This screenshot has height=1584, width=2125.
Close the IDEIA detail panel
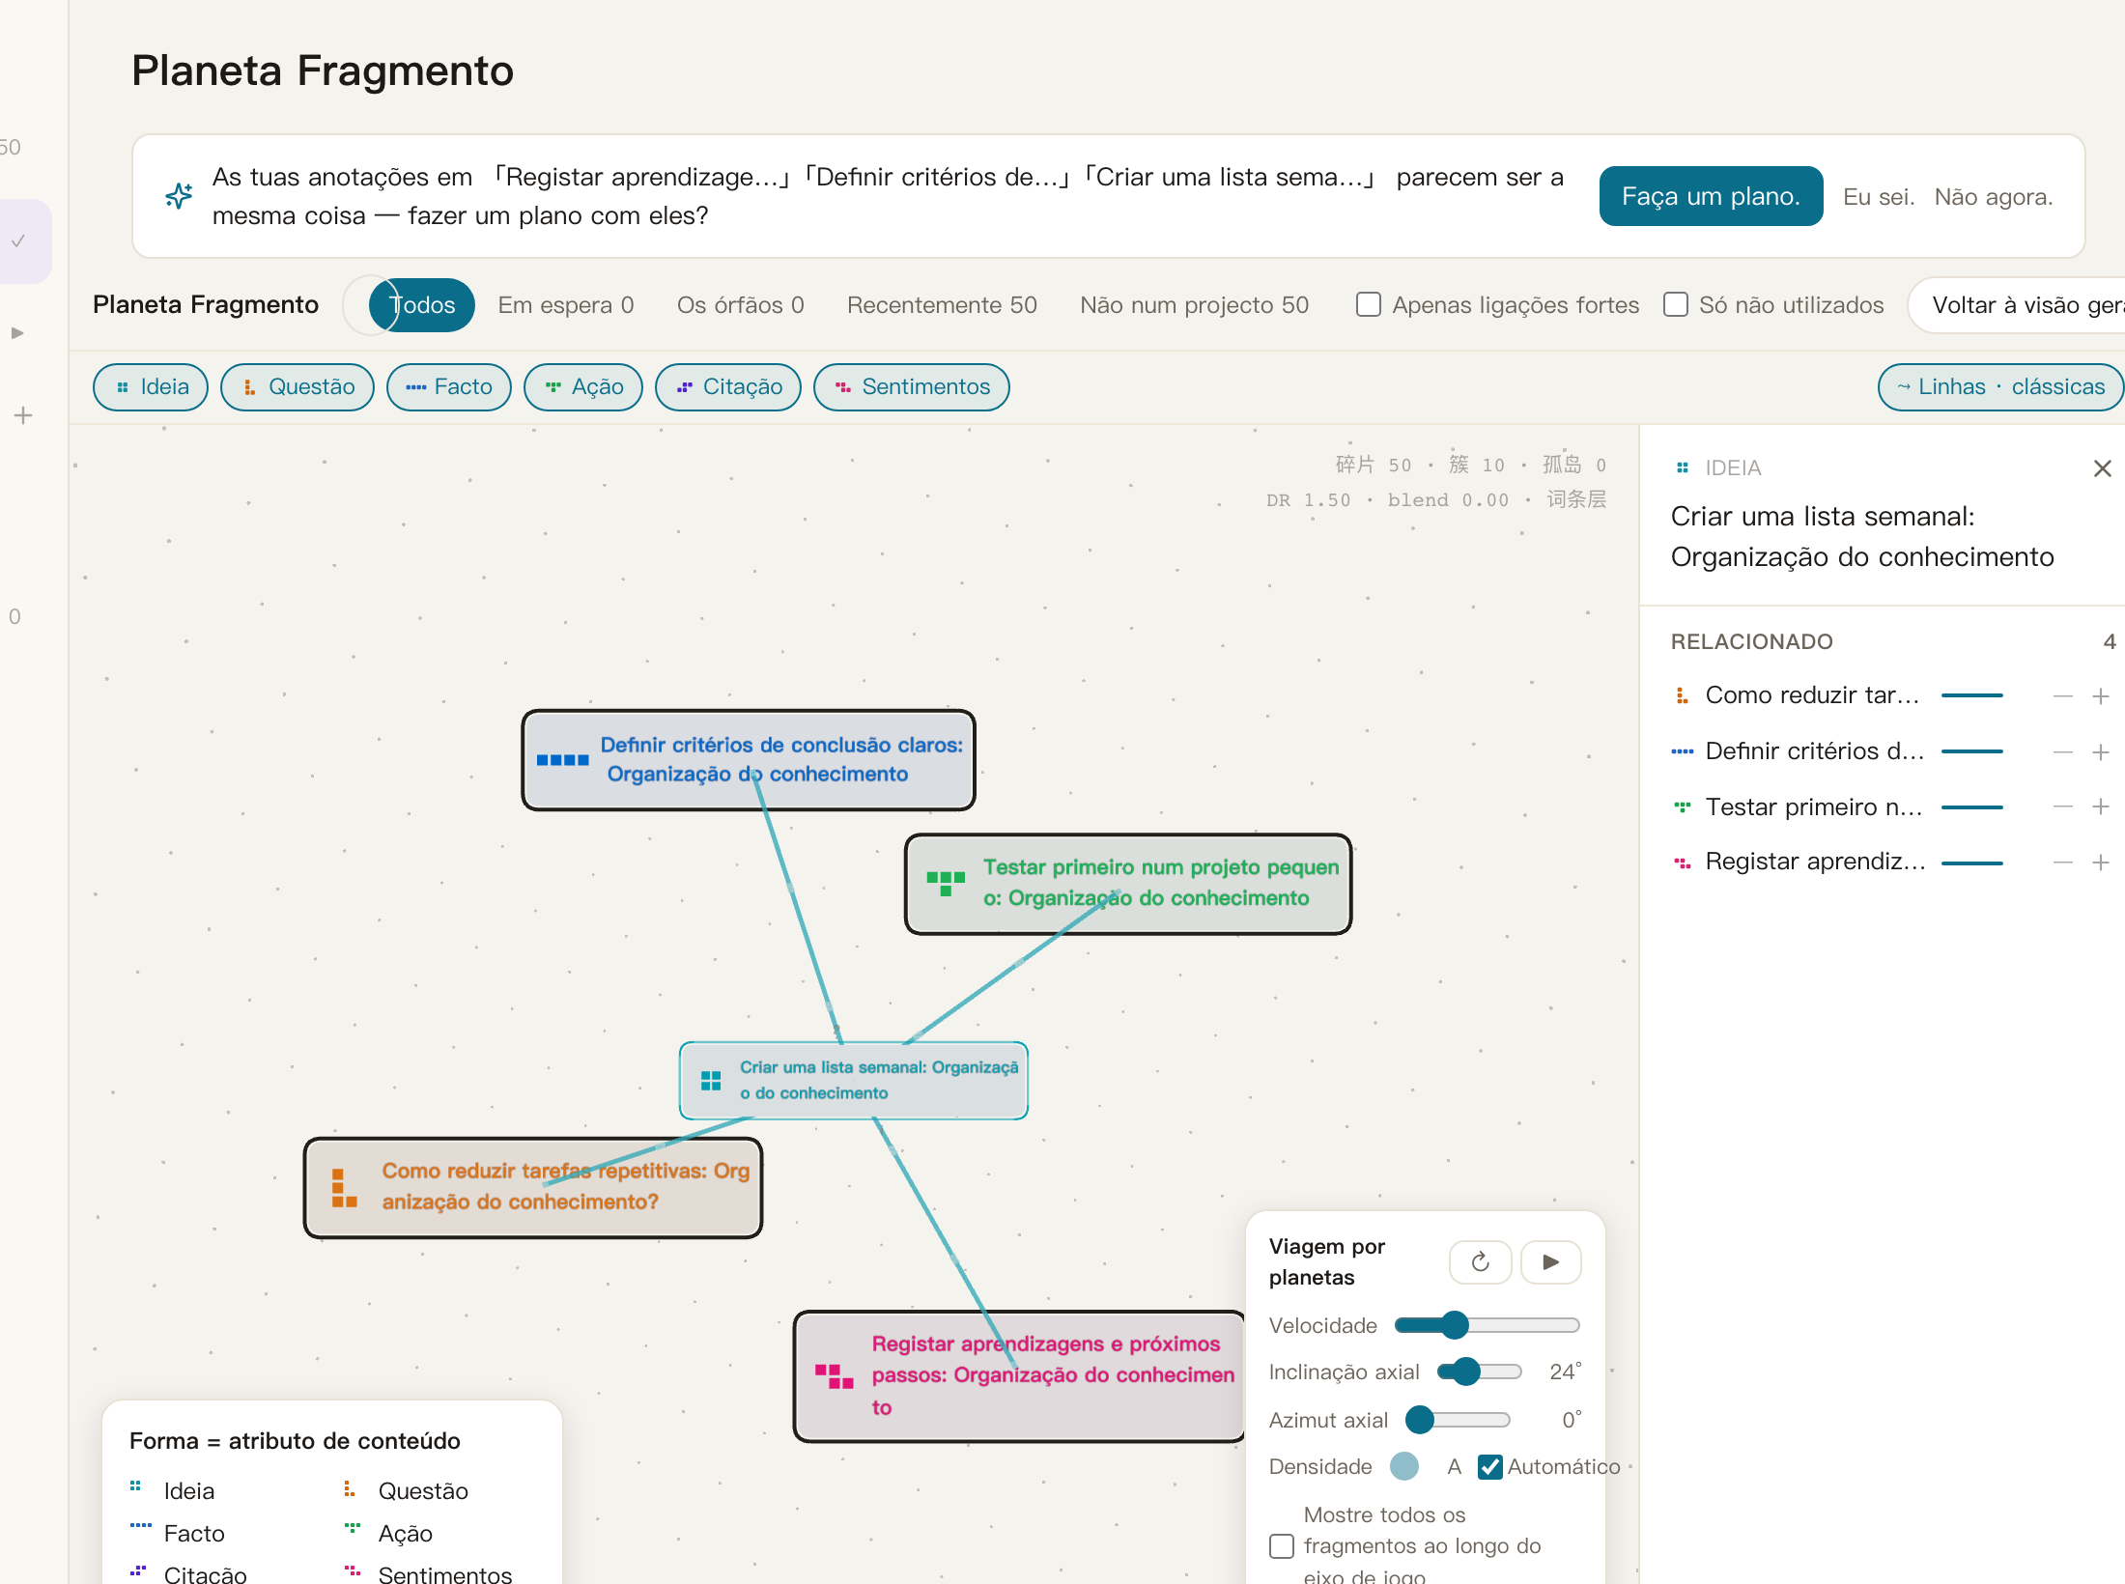click(2102, 468)
